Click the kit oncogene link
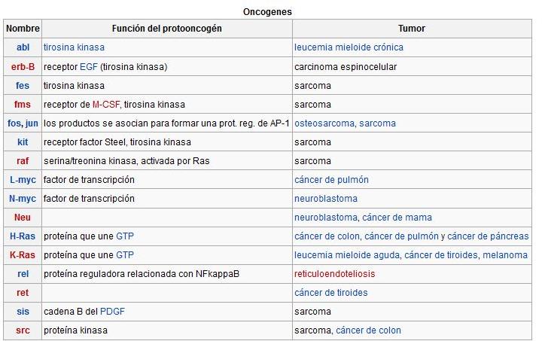 (23, 142)
